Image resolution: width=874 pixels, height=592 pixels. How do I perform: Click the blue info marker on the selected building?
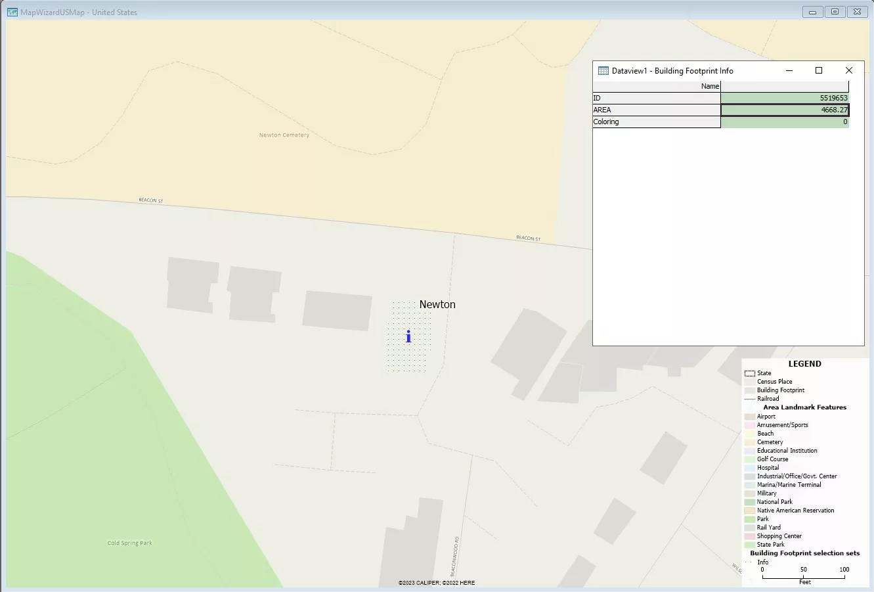click(408, 337)
